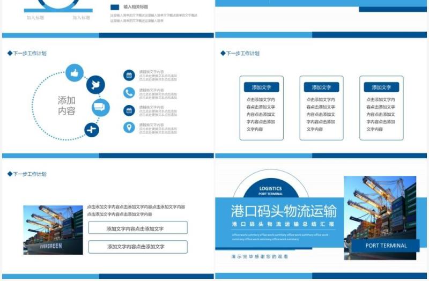Click the chat bubble icon on the circle

point(100,107)
